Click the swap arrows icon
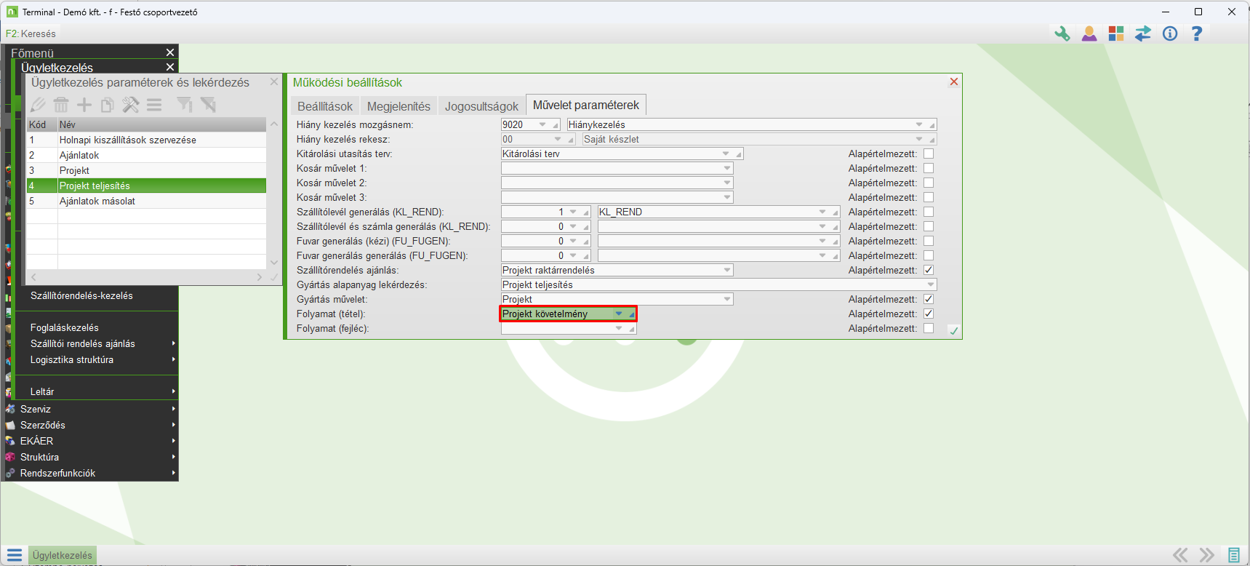Viewport: 1250px width, 566px height. (1143, 33)
